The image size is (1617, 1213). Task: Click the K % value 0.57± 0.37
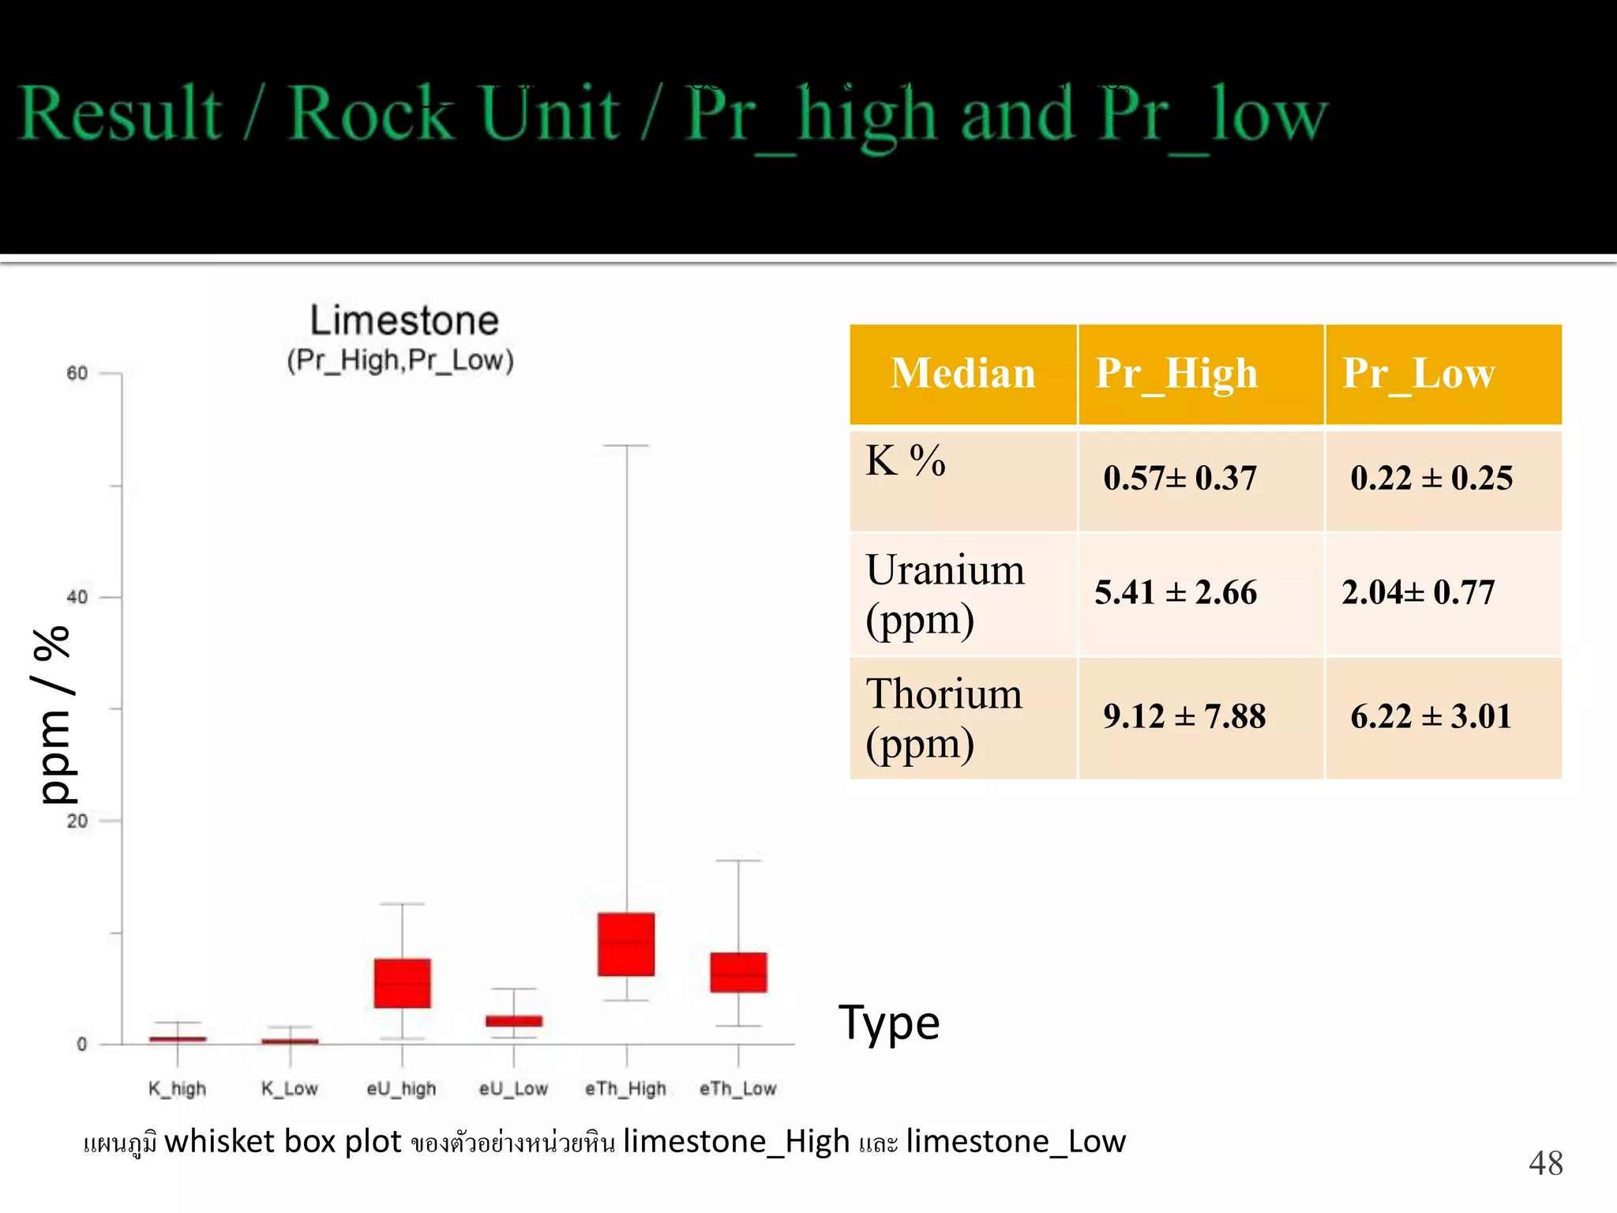coord(1180,479)
